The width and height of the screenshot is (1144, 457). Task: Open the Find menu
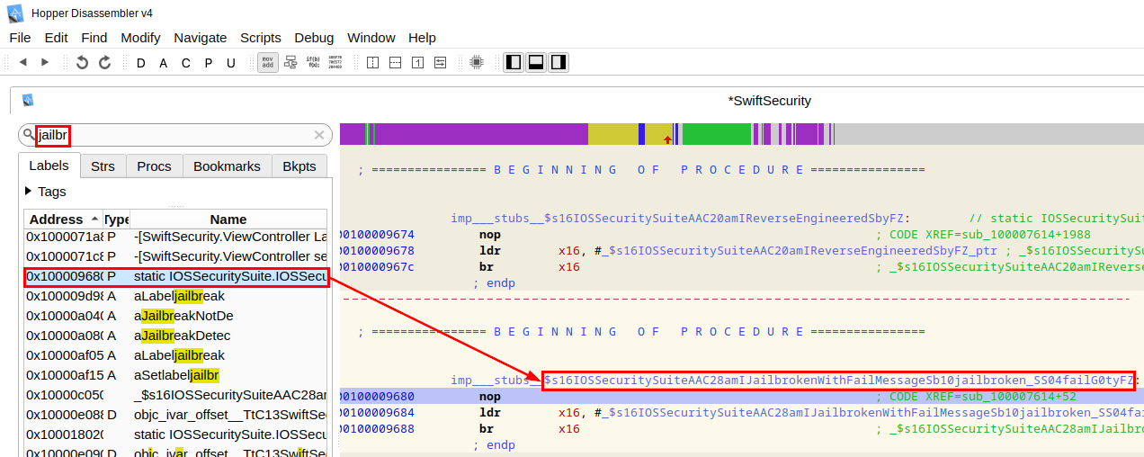(x=94, y=38)
